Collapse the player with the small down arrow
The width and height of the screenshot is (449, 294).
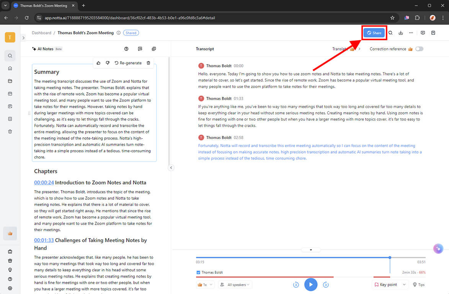pos(311,250)
